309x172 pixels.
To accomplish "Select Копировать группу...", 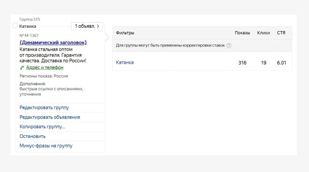I will point(42,126).
